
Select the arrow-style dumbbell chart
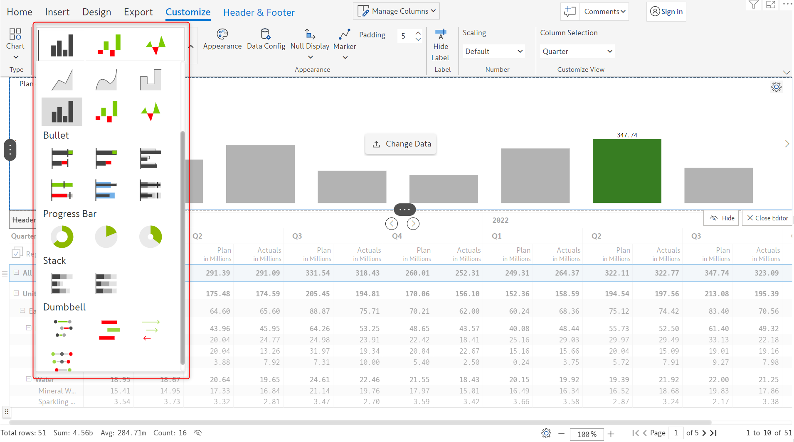[150, 330]
